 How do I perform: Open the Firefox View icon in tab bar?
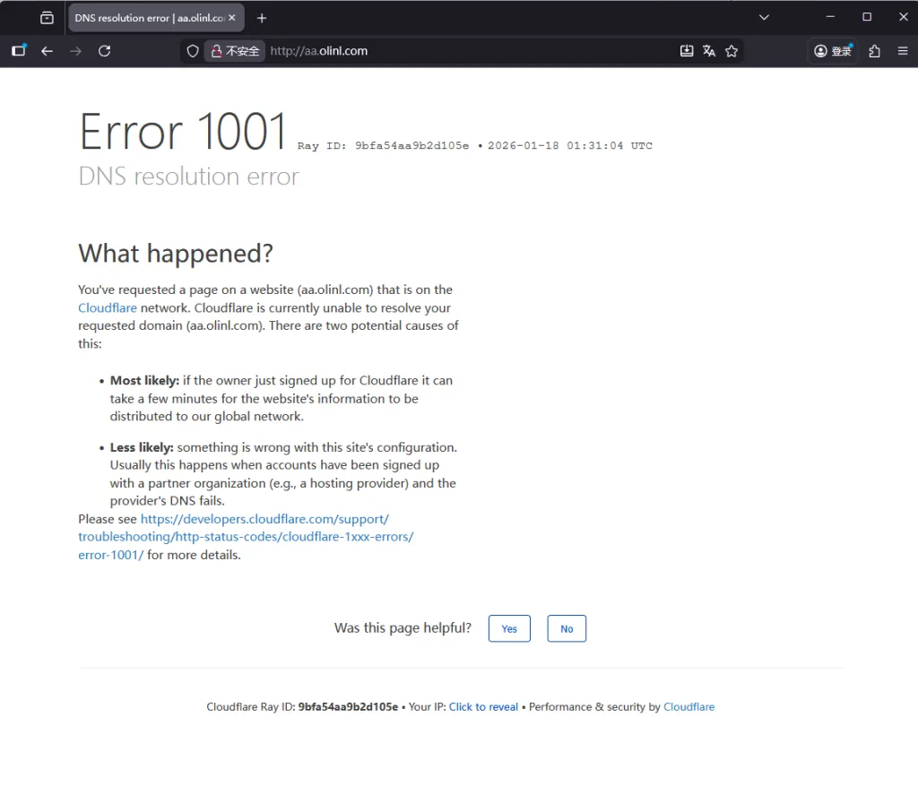pyautogui.click(x=47, y=18)
